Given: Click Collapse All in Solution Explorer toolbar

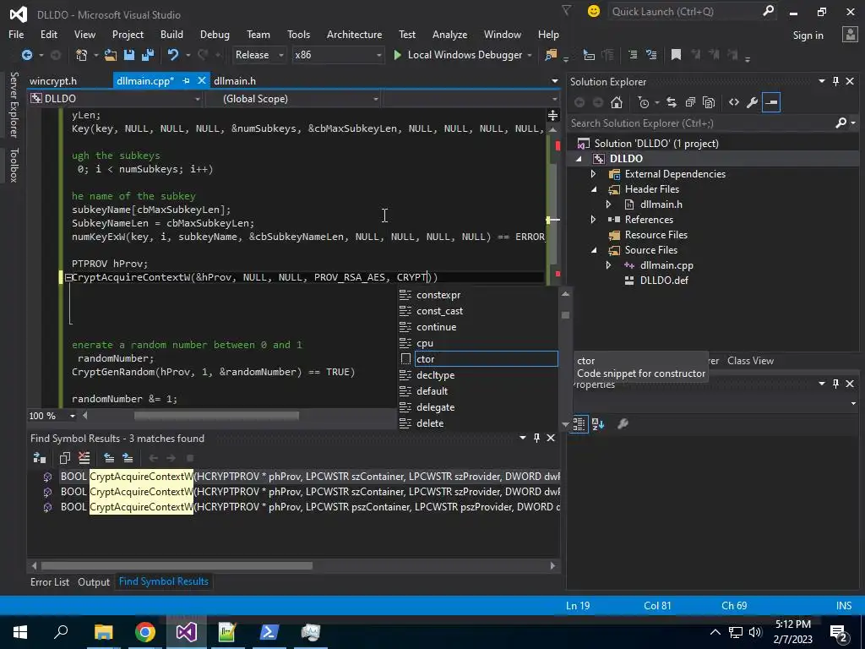Looking at the screenshot, I should [x=690, y=102].
